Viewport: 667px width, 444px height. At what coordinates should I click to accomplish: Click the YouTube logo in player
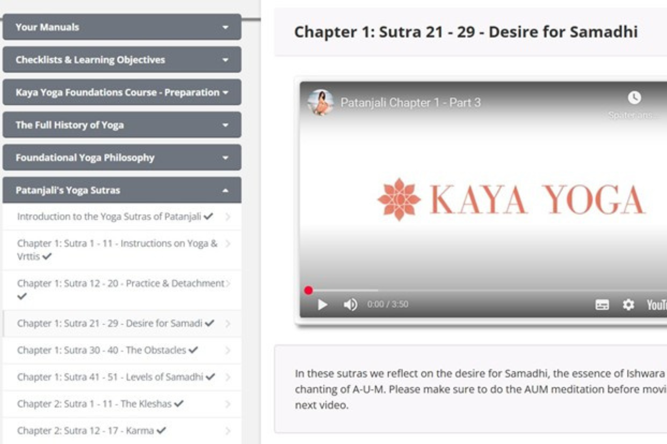pyautogui.click(x=656, y=305)
